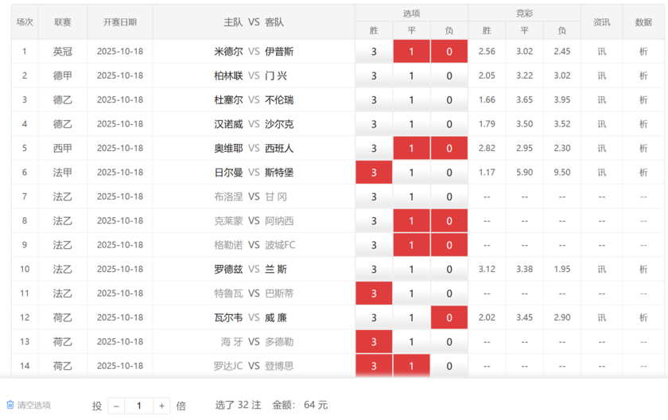Deselect 平 (1) for 奥维耶 VS 西班人
This screenshot has height=420, width=668.
(x=411, y=149)
